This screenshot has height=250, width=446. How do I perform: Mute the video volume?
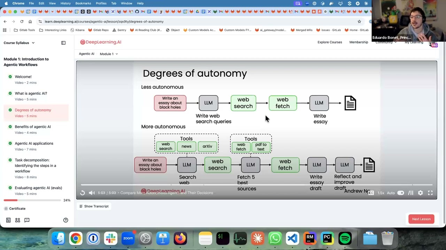pyautogui.click(x=92, y=193)
